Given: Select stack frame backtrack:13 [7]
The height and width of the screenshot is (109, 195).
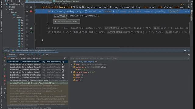Looking at the screenshot, I should coord(37,62).
